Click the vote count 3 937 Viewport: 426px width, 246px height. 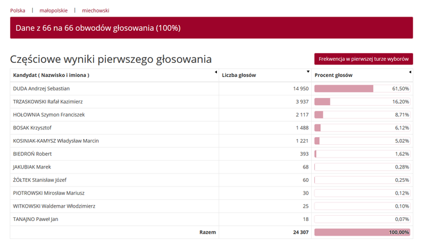point(302,101)
